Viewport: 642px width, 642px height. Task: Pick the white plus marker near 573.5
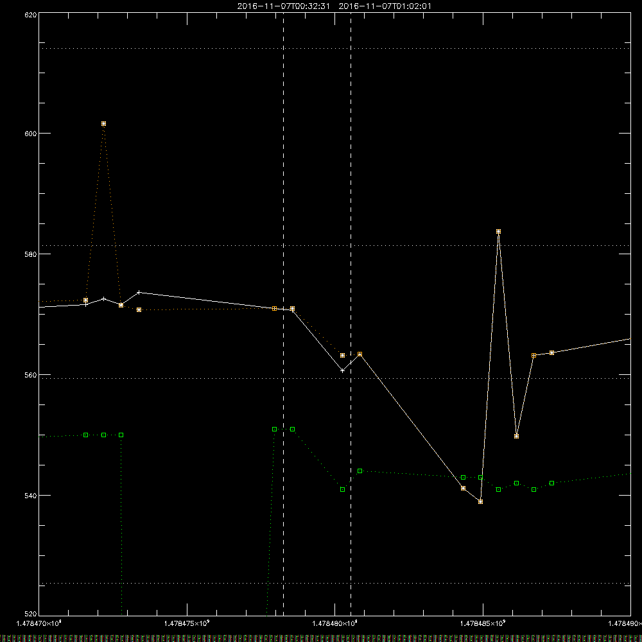[139, 292]
